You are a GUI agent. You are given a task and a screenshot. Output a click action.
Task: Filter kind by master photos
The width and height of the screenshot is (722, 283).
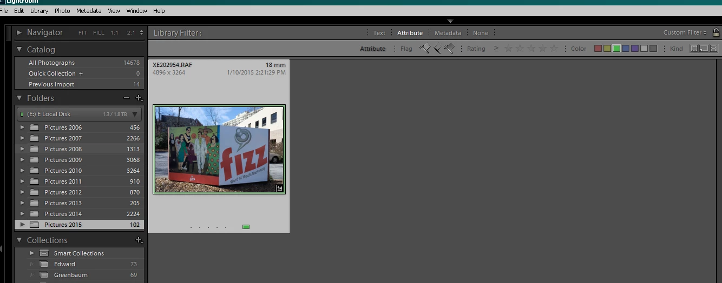[694, 49]
